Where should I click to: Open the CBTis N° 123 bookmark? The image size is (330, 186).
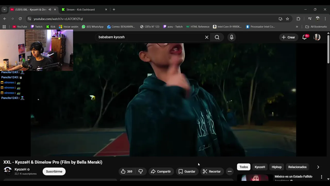(x=150, y=27)
